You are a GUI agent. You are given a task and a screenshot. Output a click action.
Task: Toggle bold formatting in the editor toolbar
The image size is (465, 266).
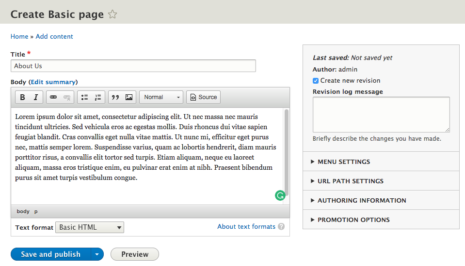coord(22,97)
